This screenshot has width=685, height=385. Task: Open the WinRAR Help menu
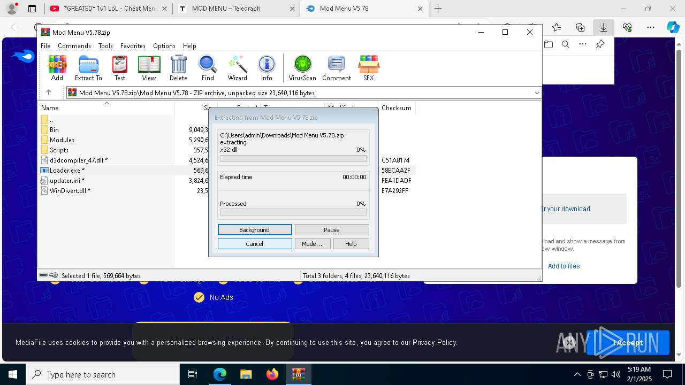pyautogui.click(x=189, y=46)
